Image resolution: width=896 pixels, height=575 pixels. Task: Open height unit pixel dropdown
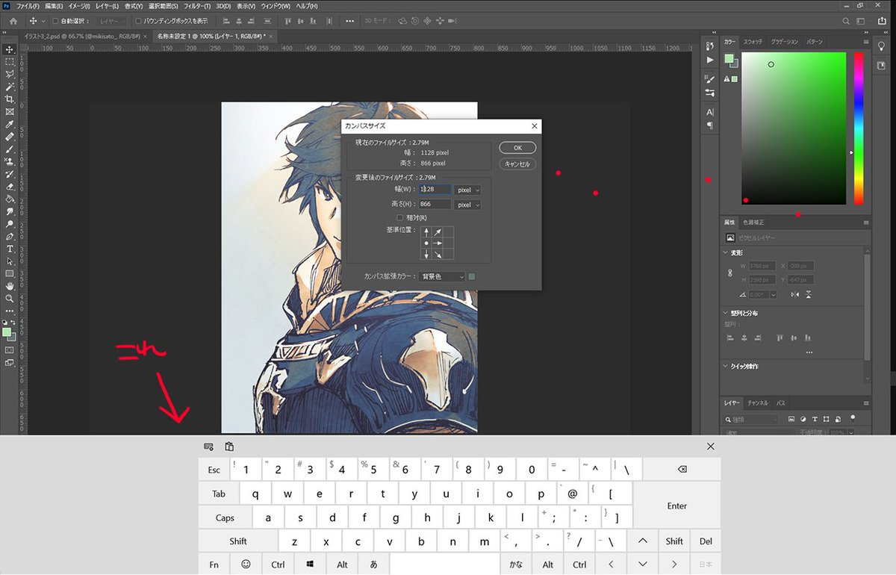[x=468, y=204]
